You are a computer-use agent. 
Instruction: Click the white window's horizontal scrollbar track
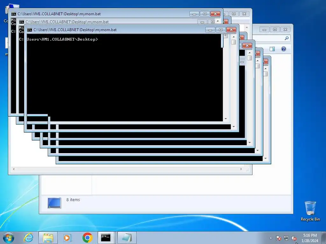pyautogui.click(x=127, y=169)
